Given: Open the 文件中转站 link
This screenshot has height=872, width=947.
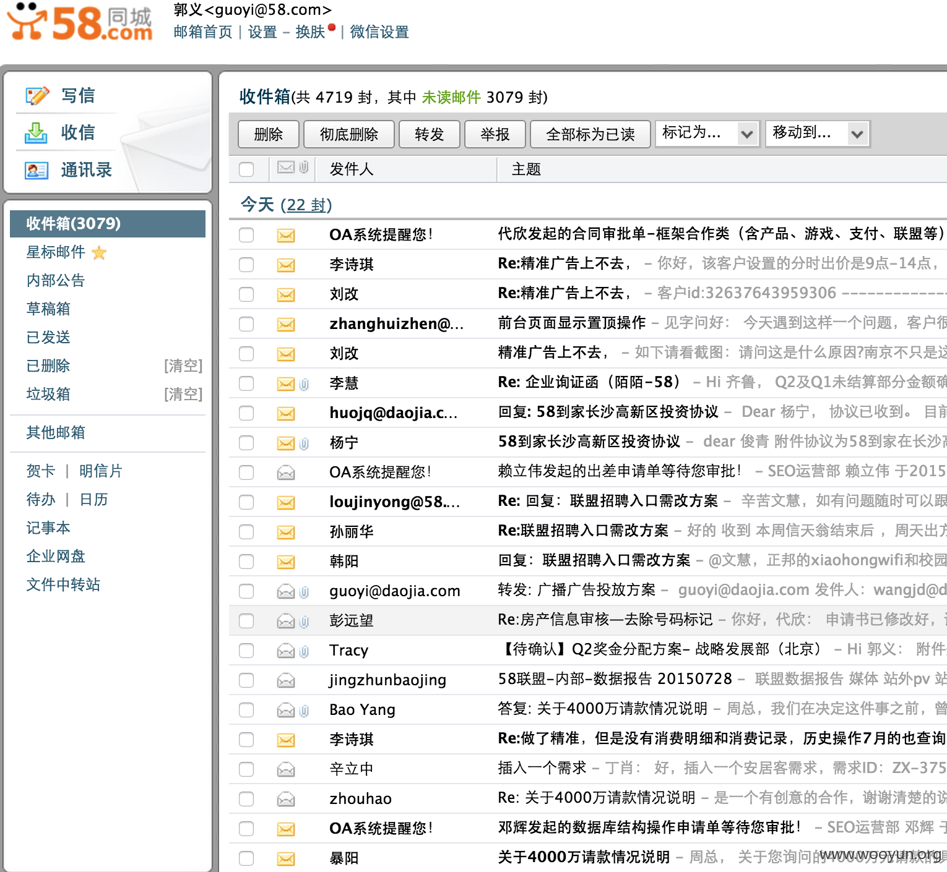Looking at the screenshot, I should (63, 585).
